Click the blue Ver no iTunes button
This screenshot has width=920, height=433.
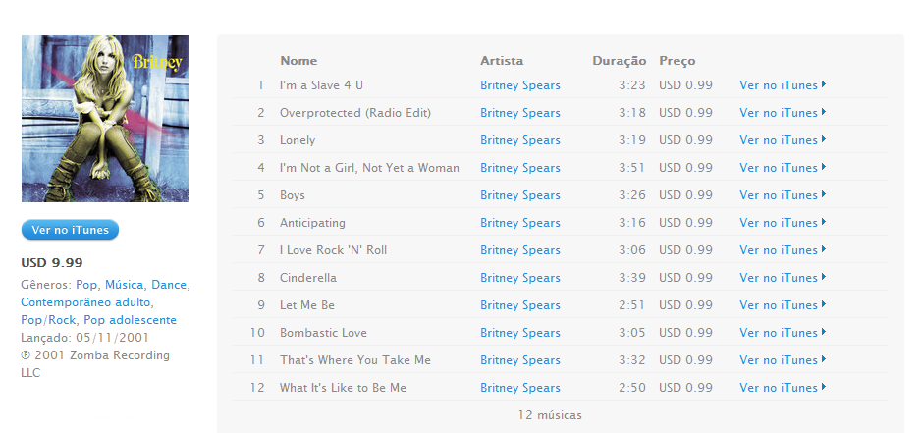[70, 230]
